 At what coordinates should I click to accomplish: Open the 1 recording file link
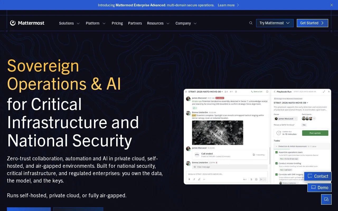click(259, 155)
